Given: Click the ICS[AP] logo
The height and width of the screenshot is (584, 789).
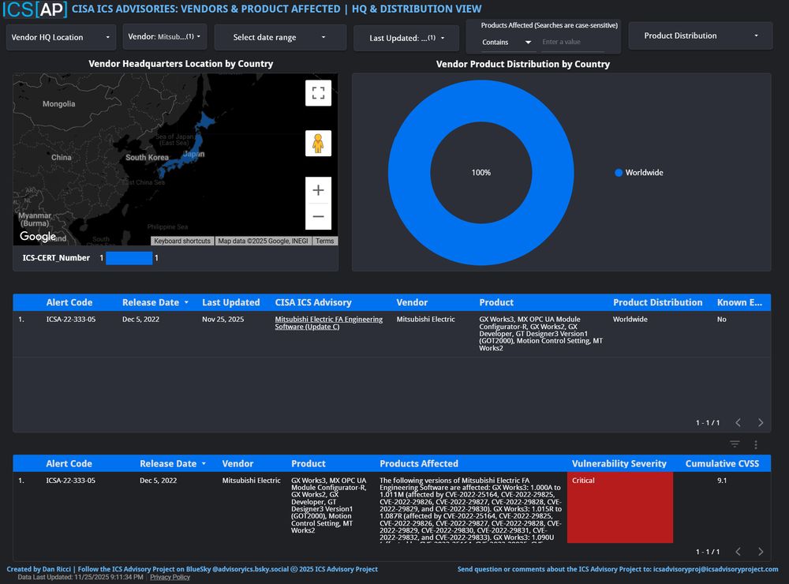Looking at the screenshot, I should click(35, 9).
